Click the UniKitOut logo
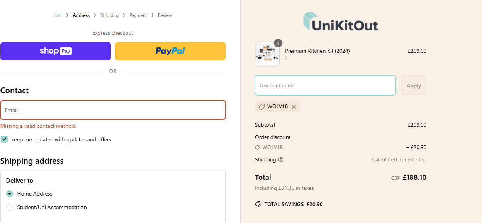482x223 pixels. (x=340, y=22)
